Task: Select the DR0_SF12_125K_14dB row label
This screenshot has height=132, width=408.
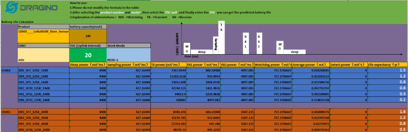Action: (x=44, y=100)
